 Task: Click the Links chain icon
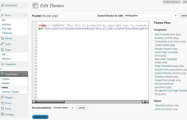point(2,44)
